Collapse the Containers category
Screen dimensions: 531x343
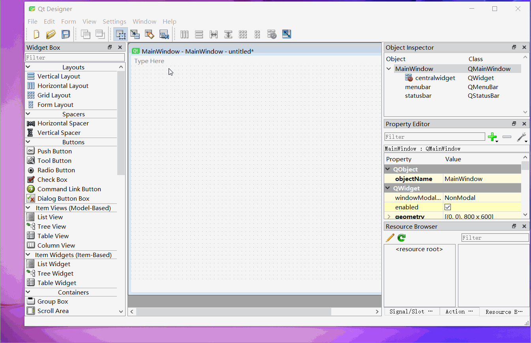(28, 292)
